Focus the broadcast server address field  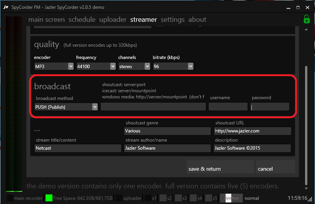click(153, 107)
